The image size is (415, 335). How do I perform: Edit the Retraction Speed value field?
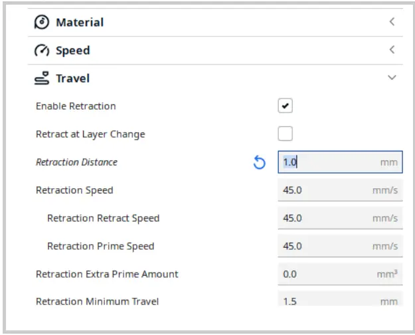click(x=325, y=190)
